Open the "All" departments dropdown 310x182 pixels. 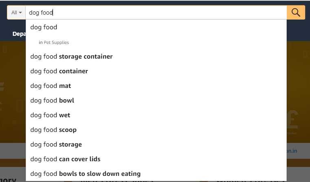click(x=16, y=13)
